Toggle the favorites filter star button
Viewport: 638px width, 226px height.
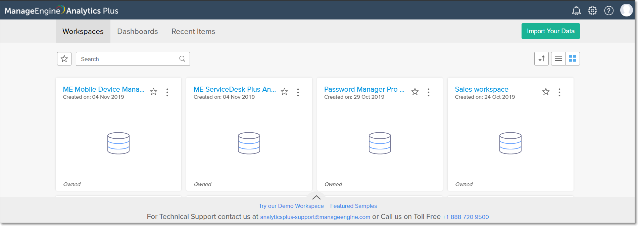[64, 59]
